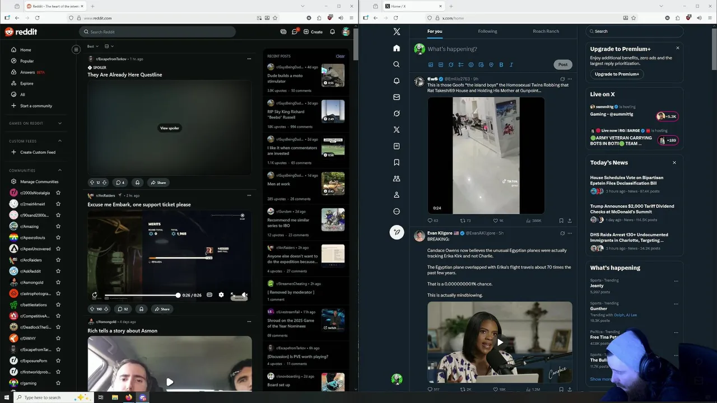Viewport: 717px width, 403px height.
Task: Open options menu of ArcRaiders post
Action: pos(249,195)
